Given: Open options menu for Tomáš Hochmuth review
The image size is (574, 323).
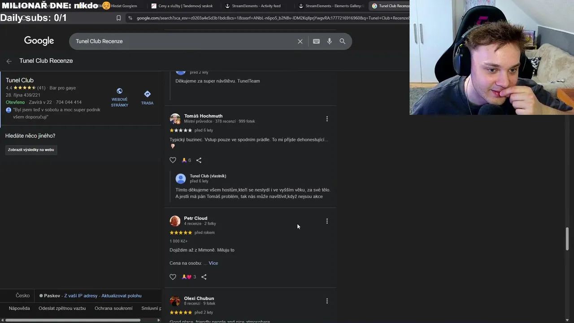Looking at the screenshot, I should coord(327,119).
